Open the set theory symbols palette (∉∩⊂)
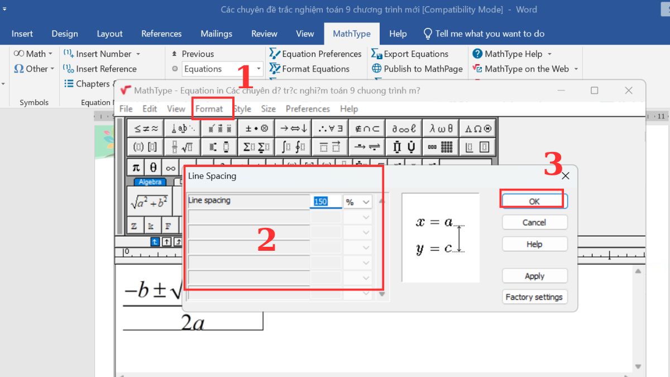This screenshot has width=670, height=377. 367,128
